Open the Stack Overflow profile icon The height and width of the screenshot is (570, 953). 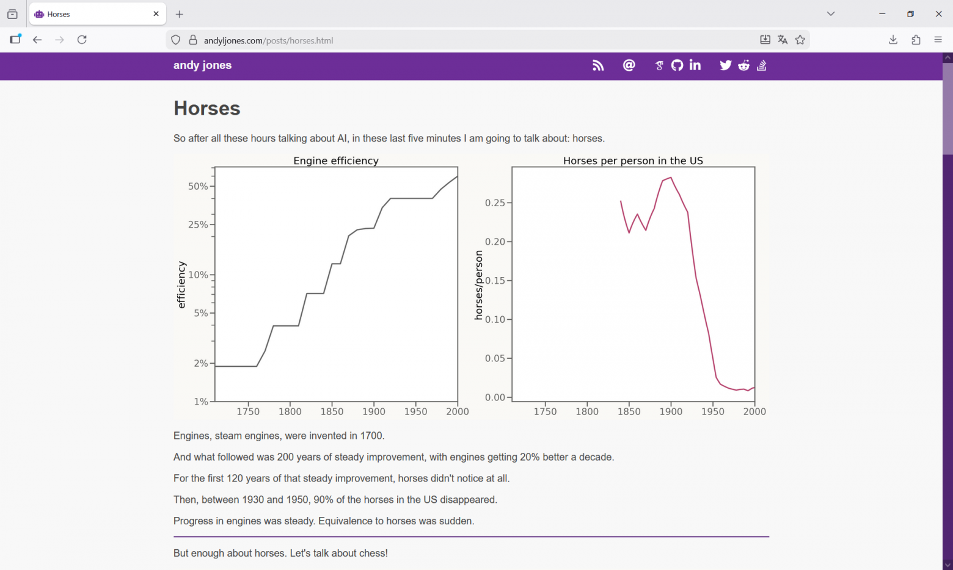click(762, 65)
